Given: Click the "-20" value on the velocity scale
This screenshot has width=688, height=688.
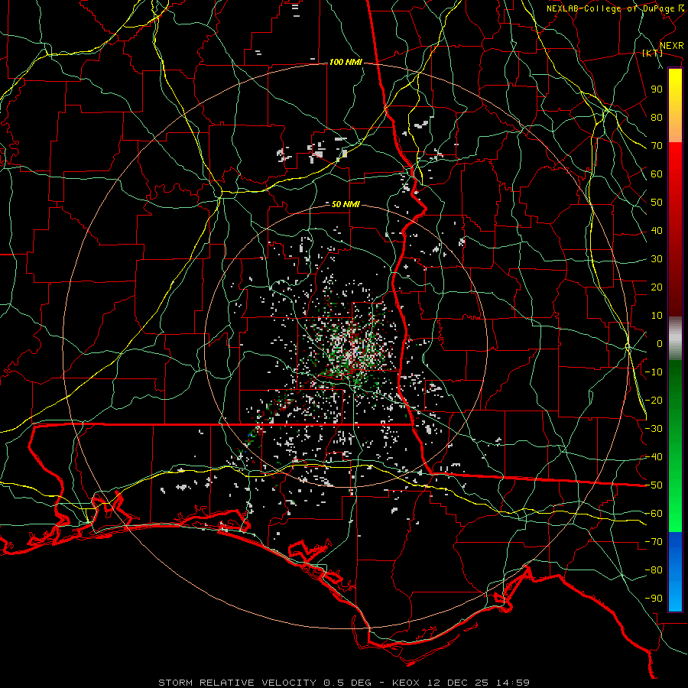Looking at the screenshot, I should coord(654,400).
